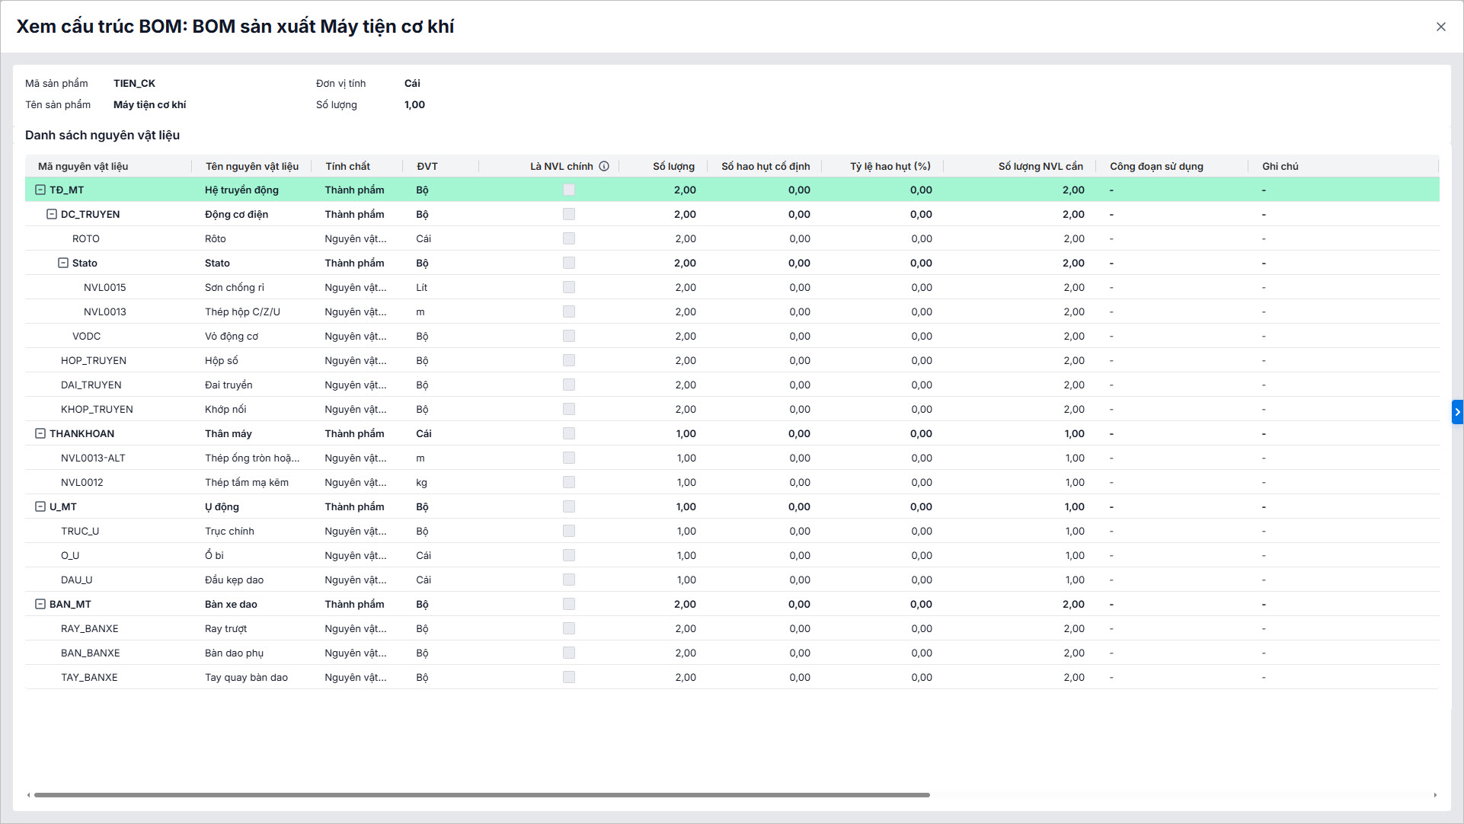Select the TAY_BANXE material row
This screenshot has height=824, width=1464.
click(x=89, y=677)
